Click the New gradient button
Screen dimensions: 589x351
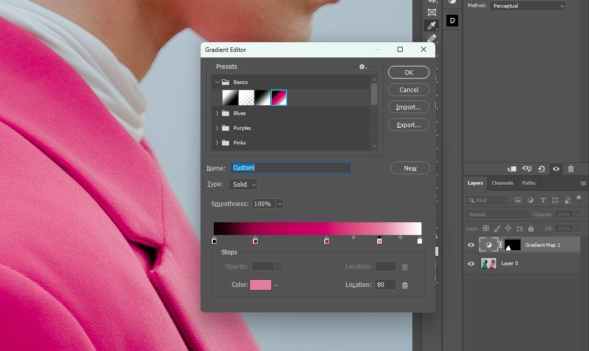pos(410,168)
